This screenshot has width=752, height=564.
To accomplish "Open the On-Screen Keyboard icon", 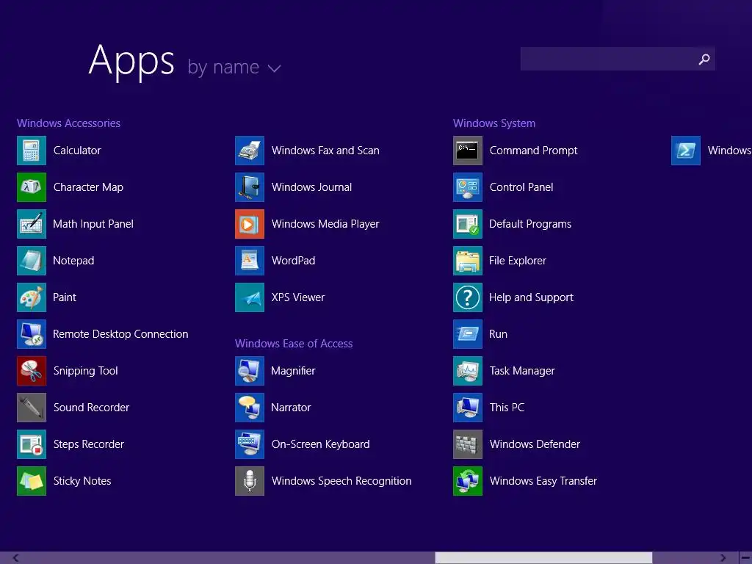I will (x=250, y=444).
